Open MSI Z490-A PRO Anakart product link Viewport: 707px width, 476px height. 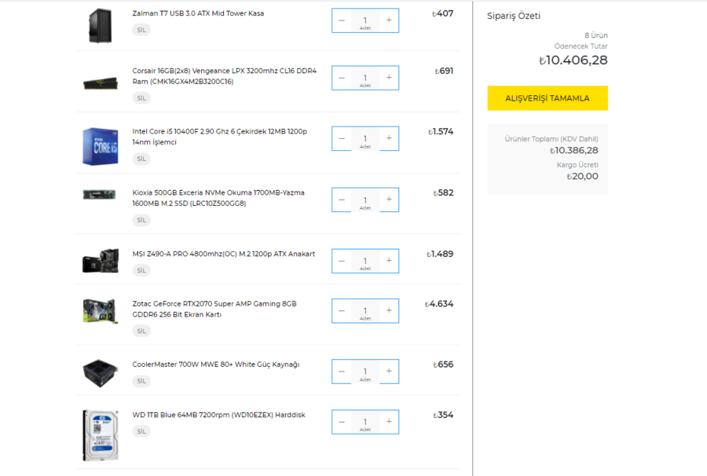(224, 254)
